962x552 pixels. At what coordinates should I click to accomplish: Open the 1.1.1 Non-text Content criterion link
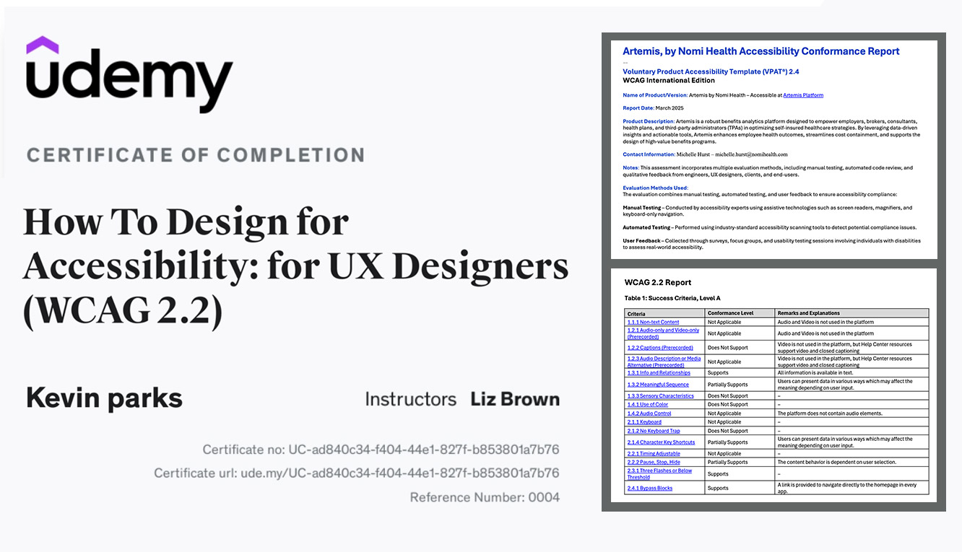(x=653, y=322)
